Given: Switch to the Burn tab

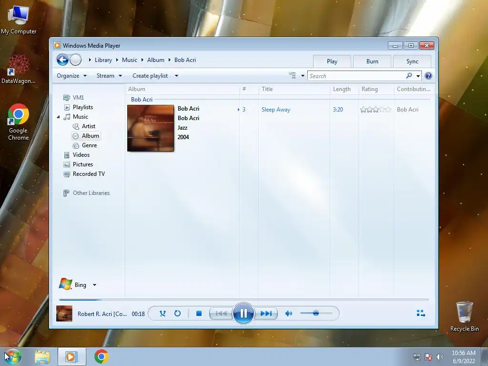Looking at the screenshot, I should click(x=372, y=61).
